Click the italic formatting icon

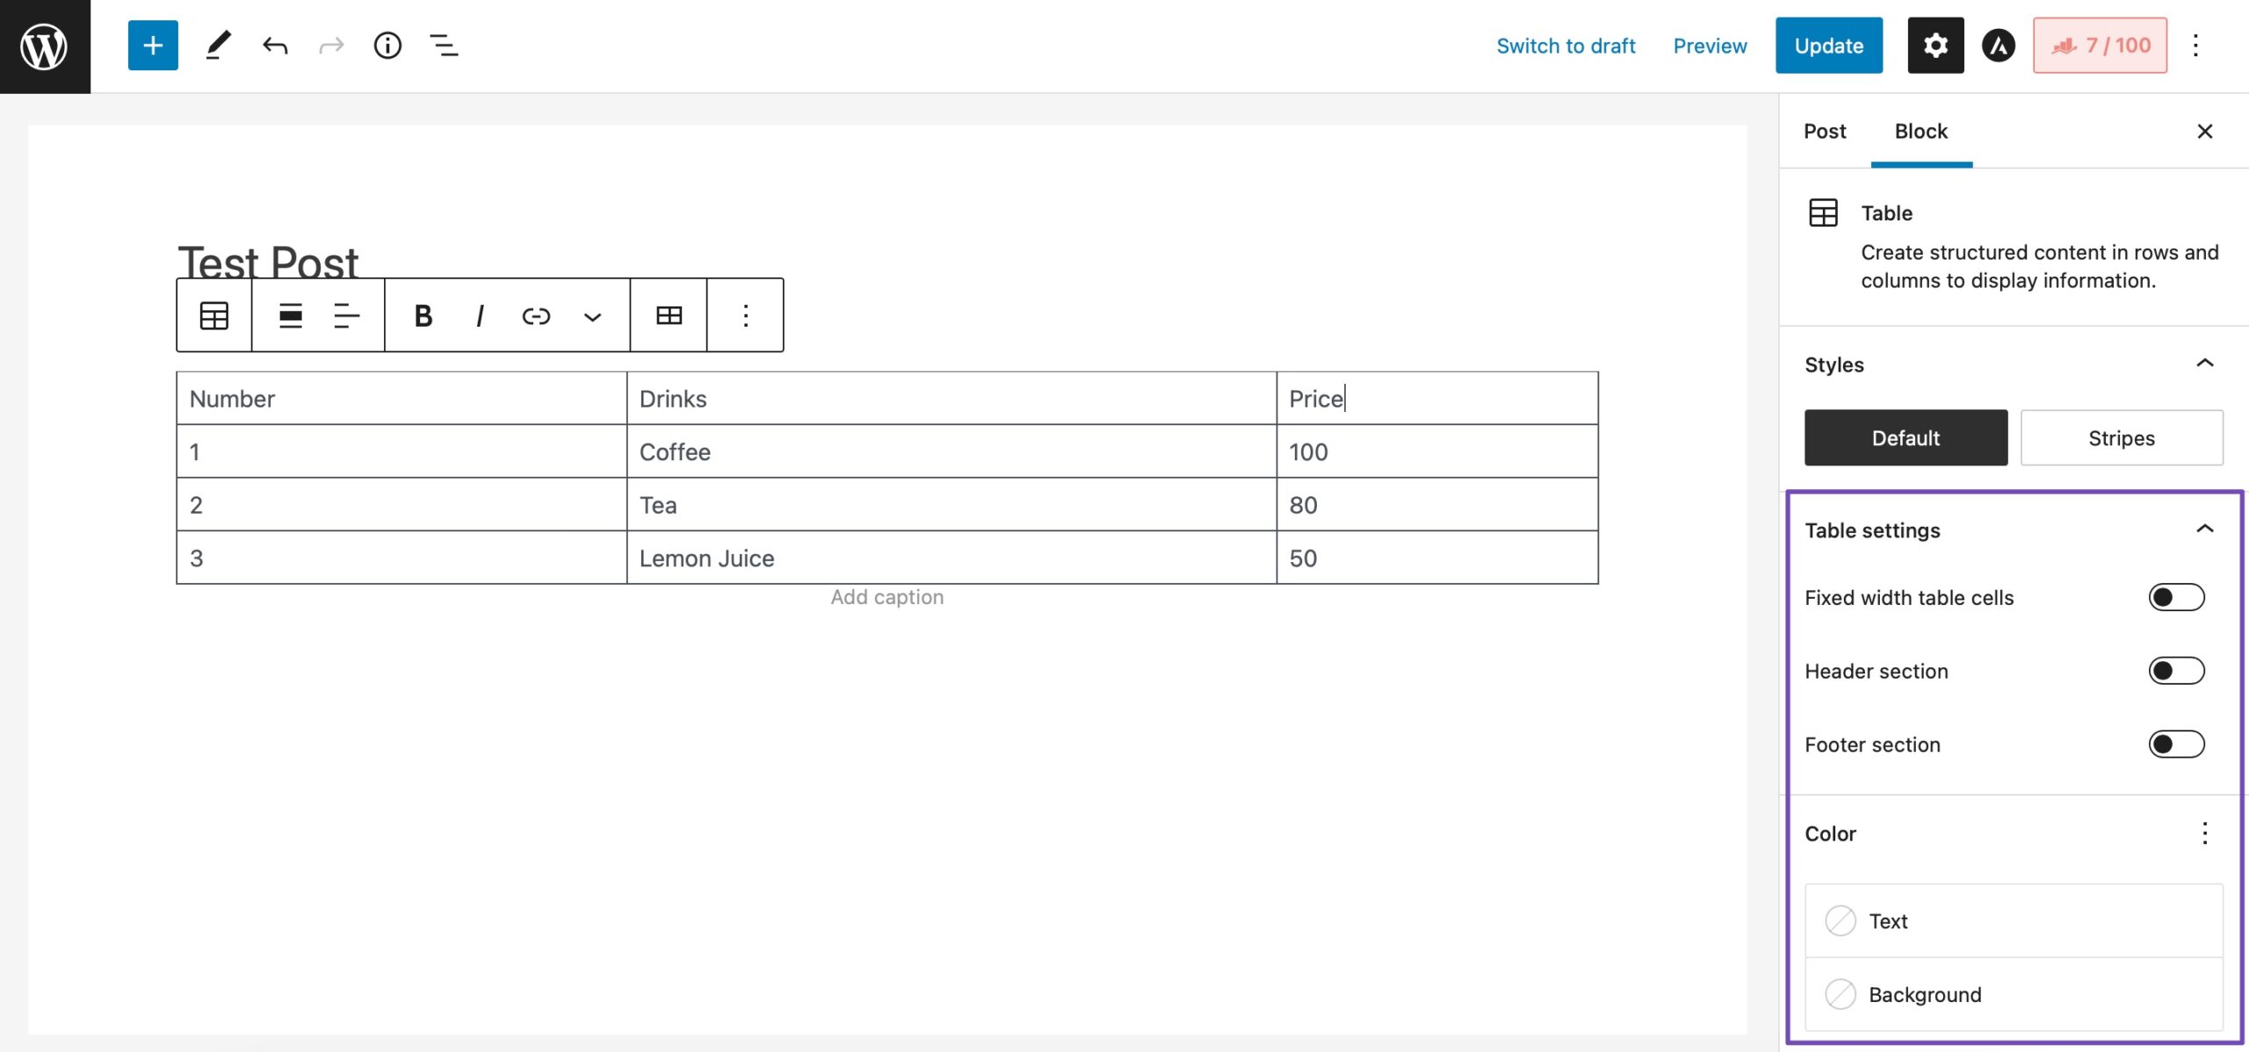(x=478, y=313)
